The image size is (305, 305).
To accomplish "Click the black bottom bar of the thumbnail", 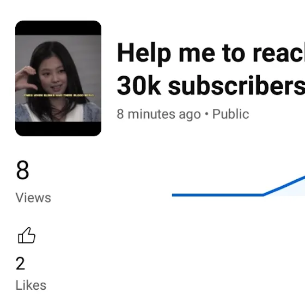I will click(58, 129).
